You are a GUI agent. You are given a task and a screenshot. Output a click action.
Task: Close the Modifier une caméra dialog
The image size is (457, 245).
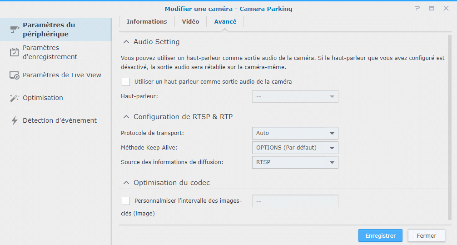(446, 9)
